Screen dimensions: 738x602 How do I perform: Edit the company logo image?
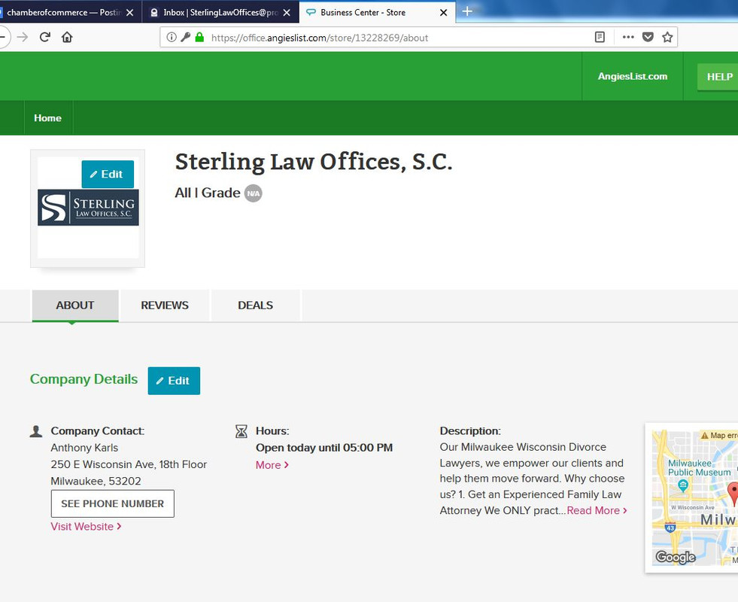(x=108, y=174)
